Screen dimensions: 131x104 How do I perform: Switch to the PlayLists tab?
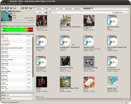coord(78,9)
